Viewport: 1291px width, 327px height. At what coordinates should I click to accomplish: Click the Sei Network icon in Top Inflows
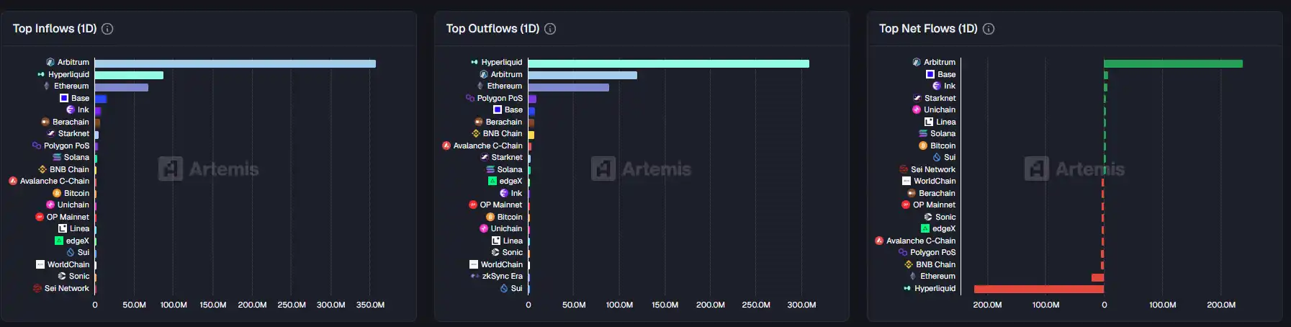tap(37, 288)
